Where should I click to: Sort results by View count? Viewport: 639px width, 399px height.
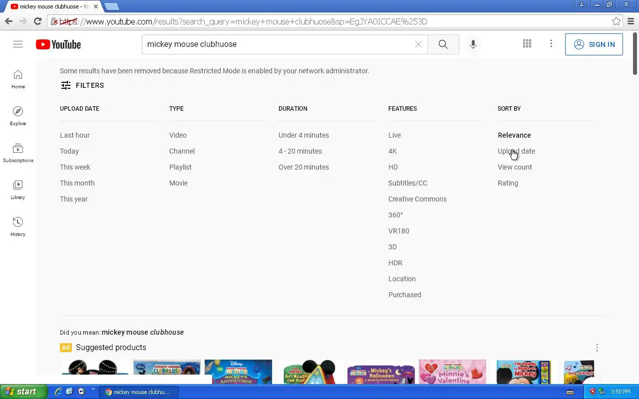click(x=515, y=167)
